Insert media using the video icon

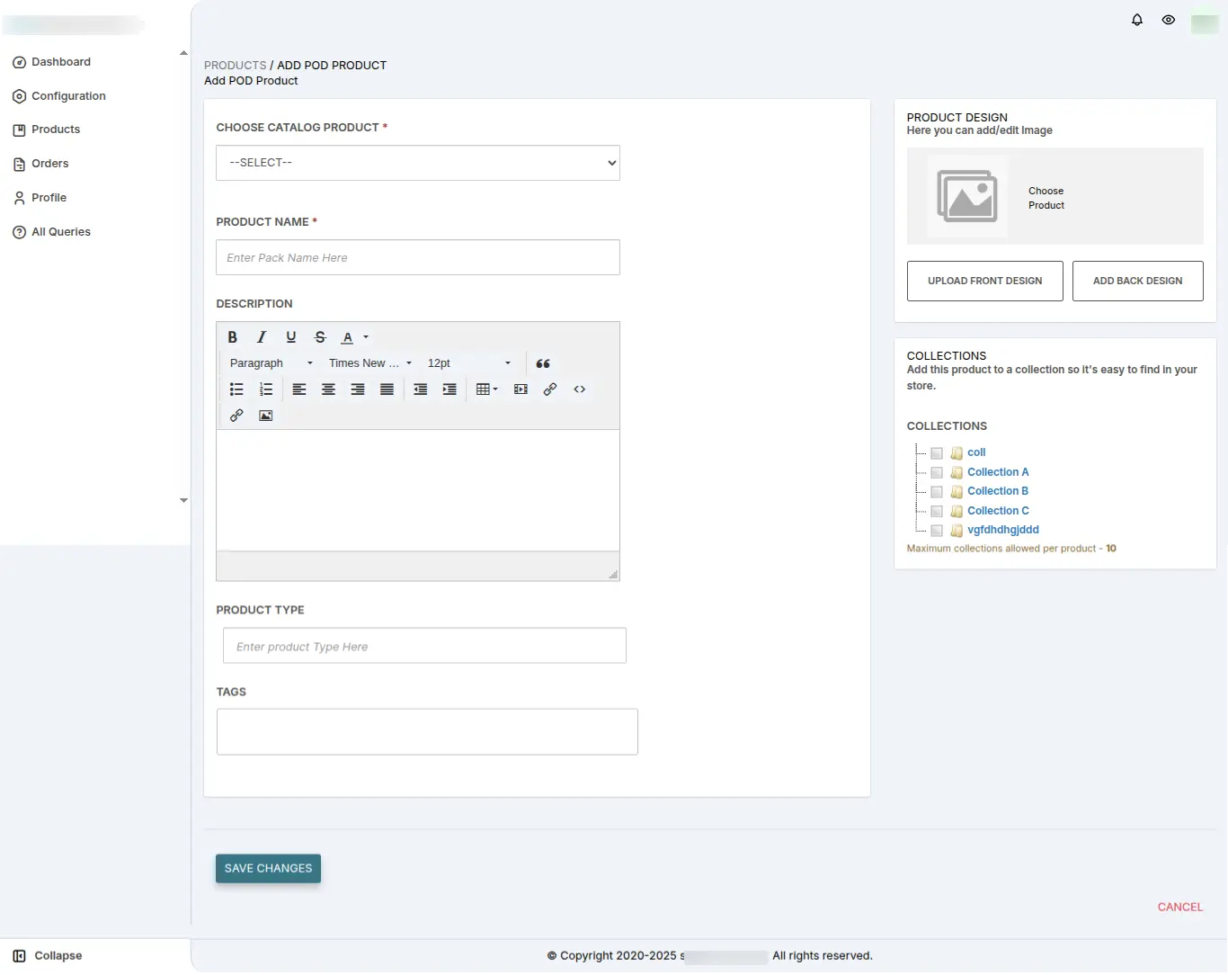point(521,389)
